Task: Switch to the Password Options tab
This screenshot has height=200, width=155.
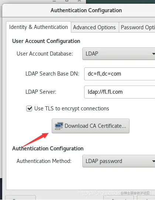Action: (x=137, y=27)
